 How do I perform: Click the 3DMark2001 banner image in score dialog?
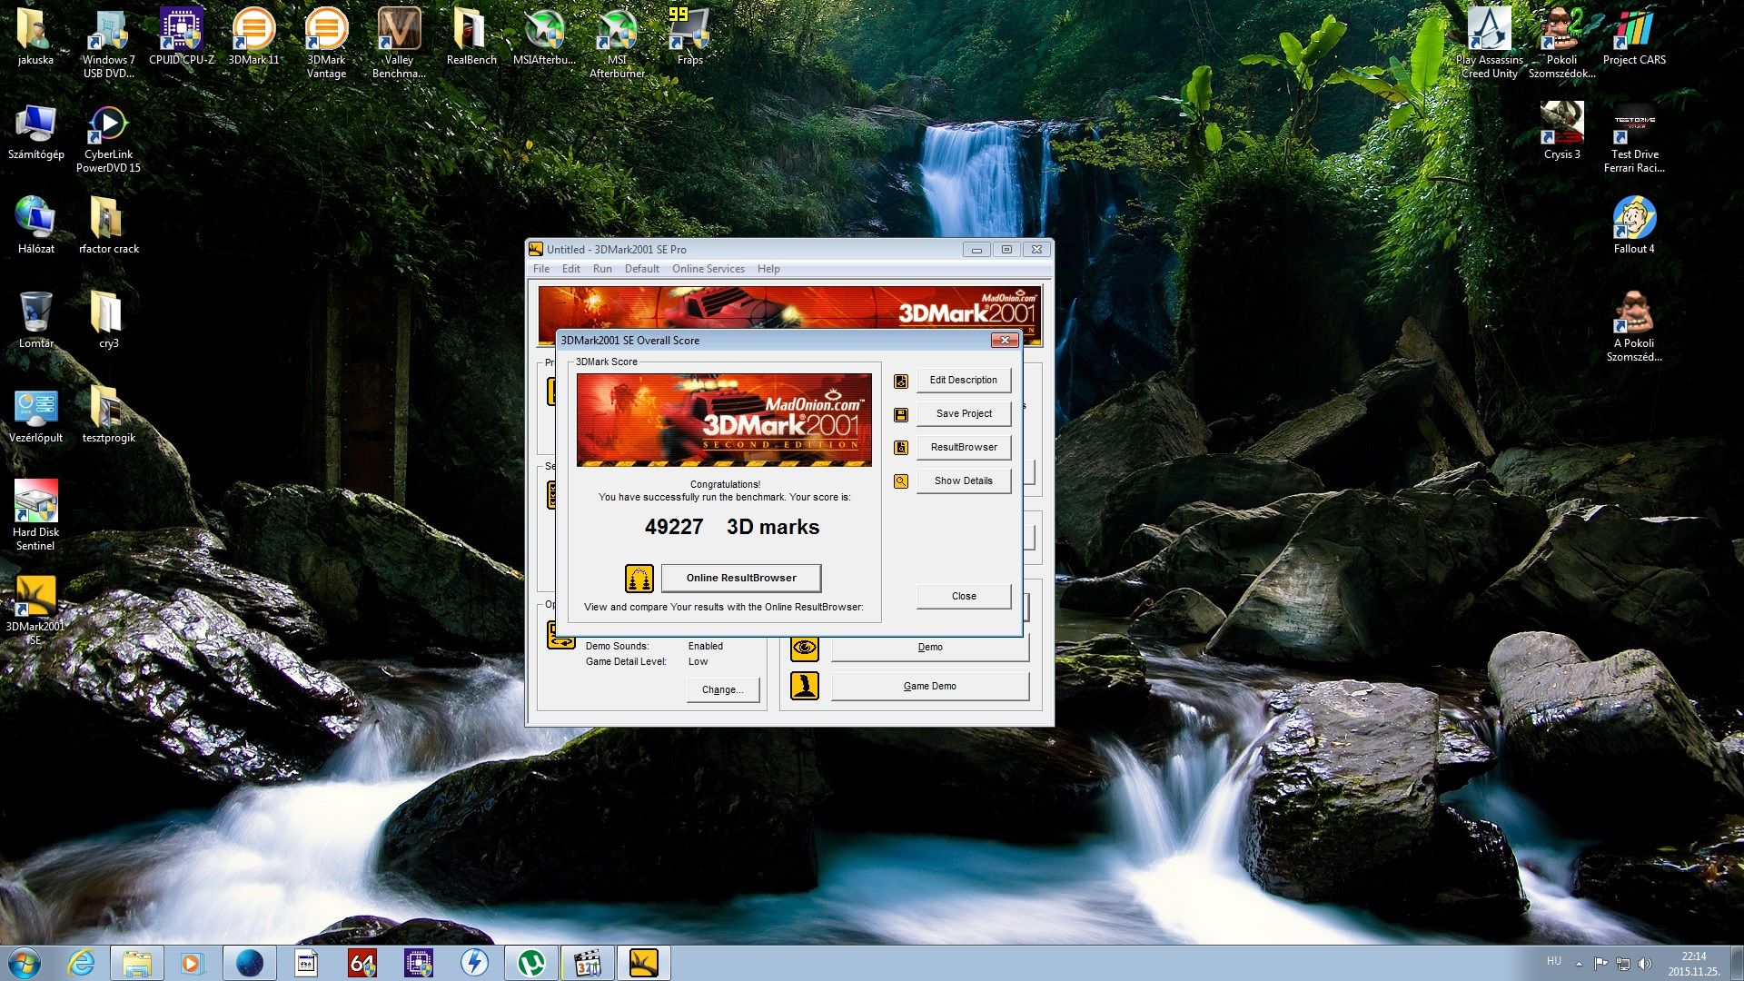[724, 420]
